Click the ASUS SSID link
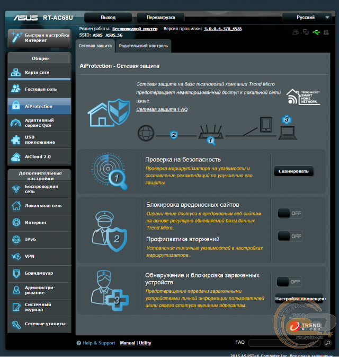Viewport: 339px width, 357px height. (x=97, y=35)
